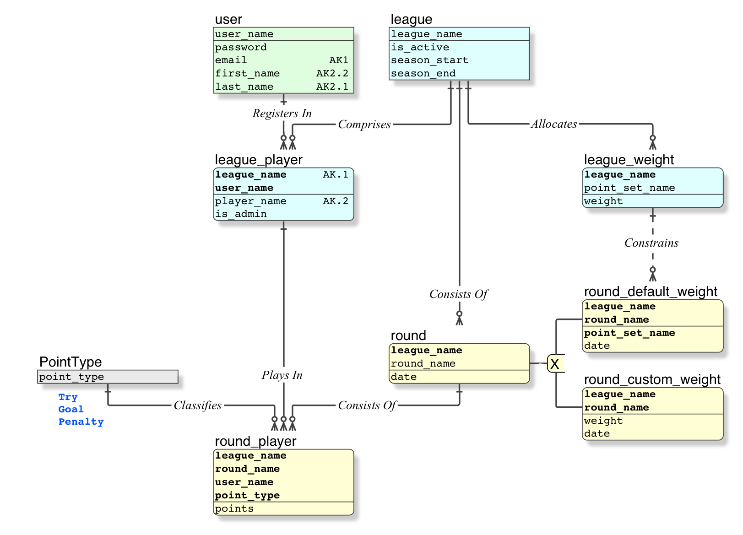Click the X exclusive subtype symbol
This screenshot has height=535, width=743.
coord(555,364)
